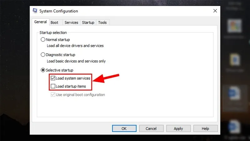Open the Startup tab
Image resolution: width=250 pixels, height=141 pixels.
tap(88, 23)
